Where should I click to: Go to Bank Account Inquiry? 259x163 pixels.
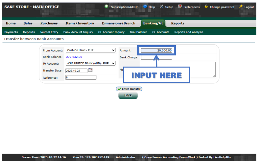point(78,32)
